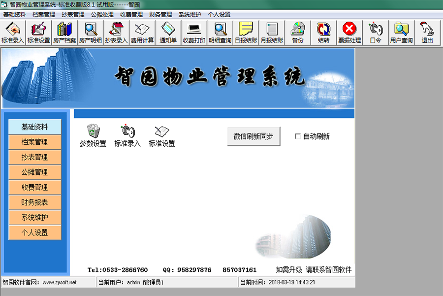Screen dimensions: 443x296
Task: Select 系统维护 in the sidebar
Action: (35, 217)
